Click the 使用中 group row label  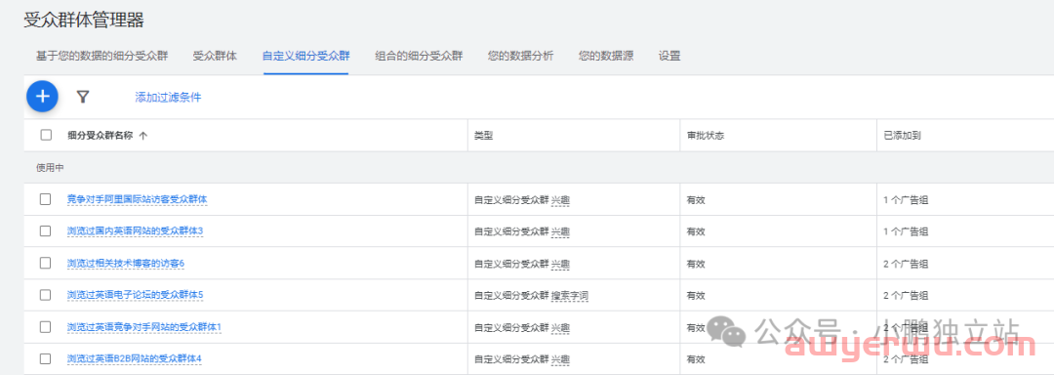pyautogui.click(x=50, y=167)
